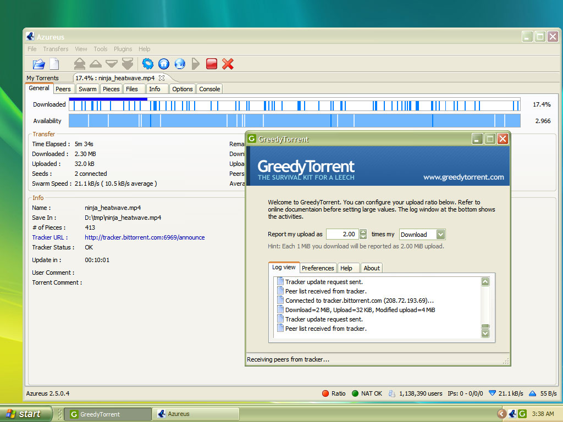Open the Tools menu
The width and height of the screenshot is (563, 422).
pos(101,49)
